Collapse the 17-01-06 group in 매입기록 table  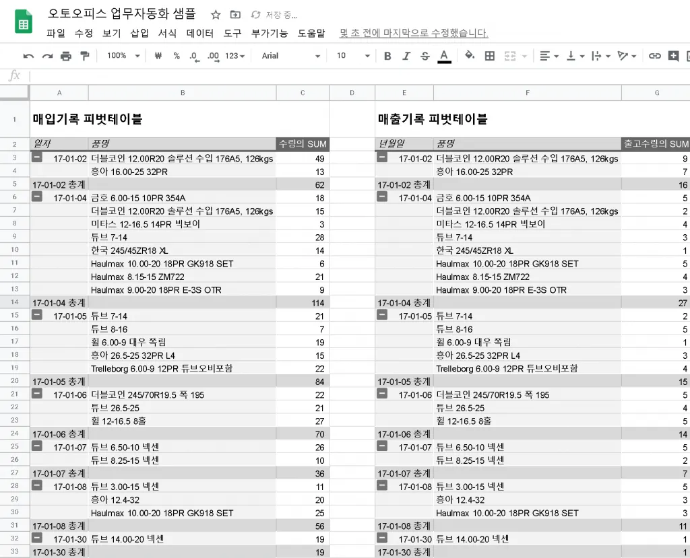click(x=37, y=394)
